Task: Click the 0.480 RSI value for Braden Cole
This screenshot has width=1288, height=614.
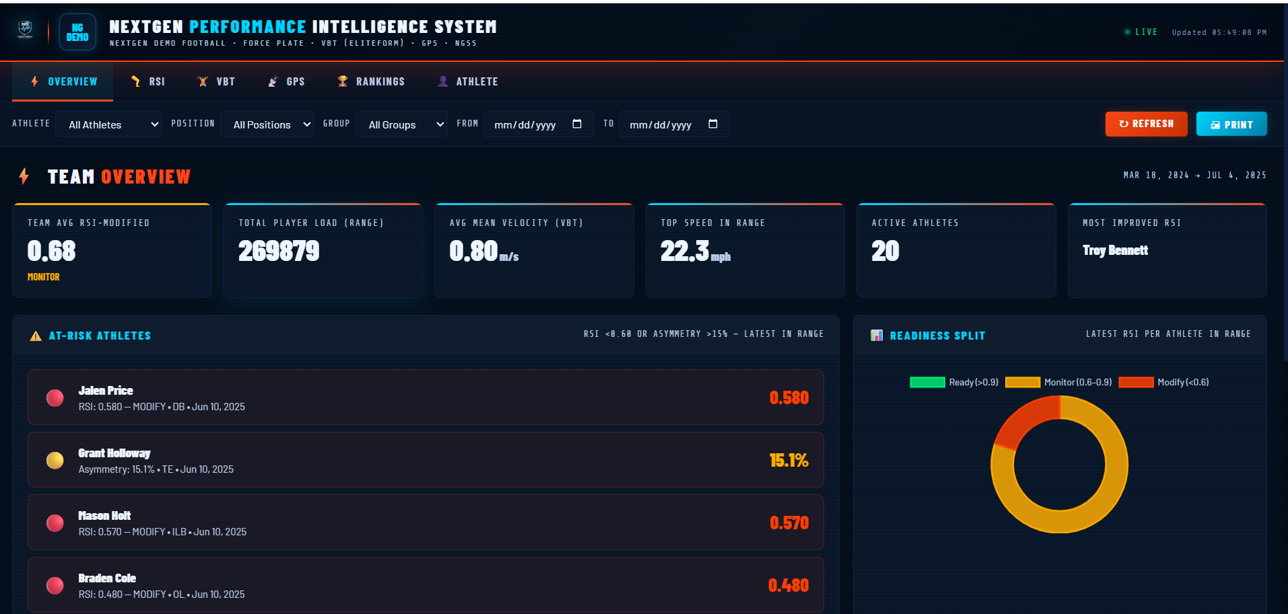Action: (x=788, y=585)
